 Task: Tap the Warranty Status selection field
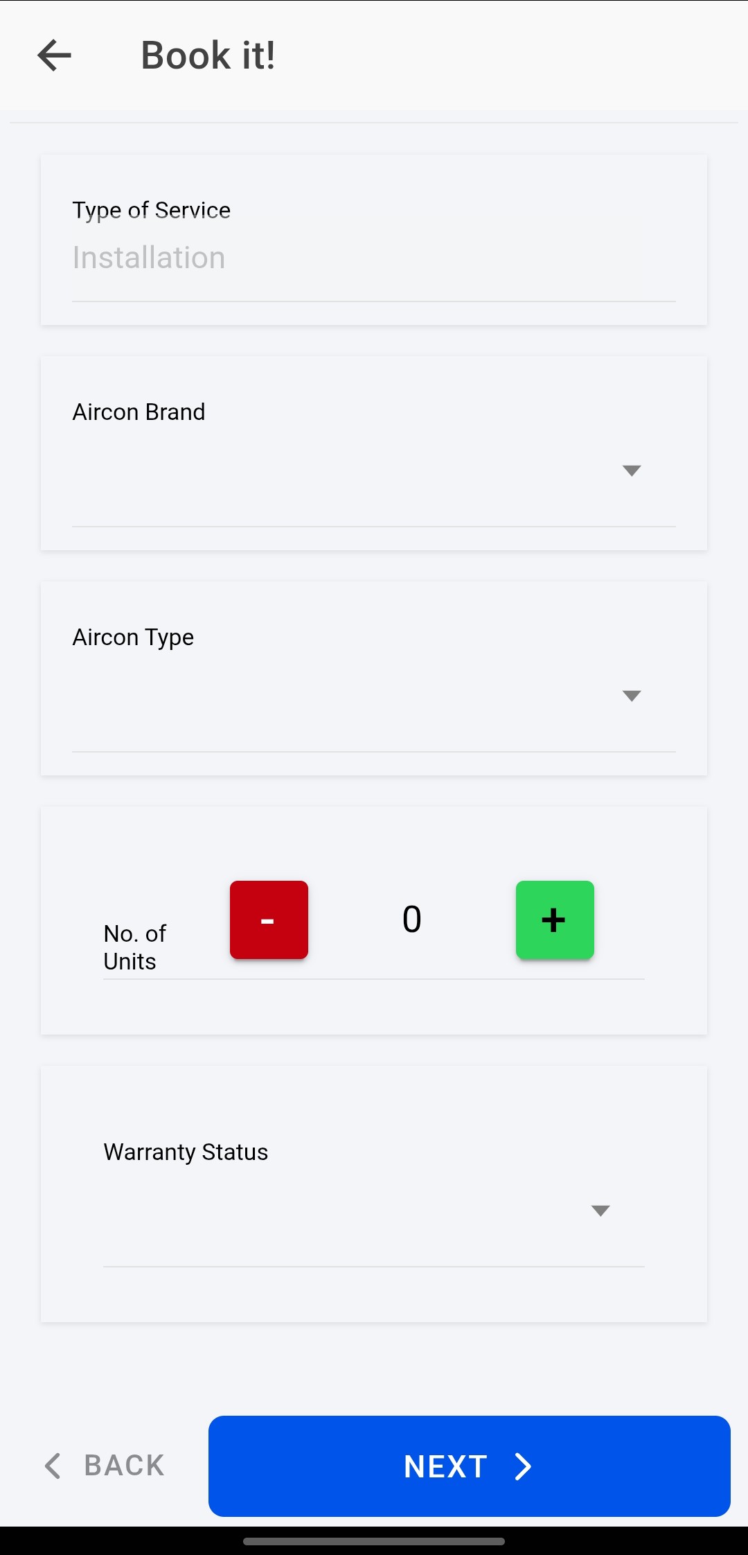coord(374,1211)
